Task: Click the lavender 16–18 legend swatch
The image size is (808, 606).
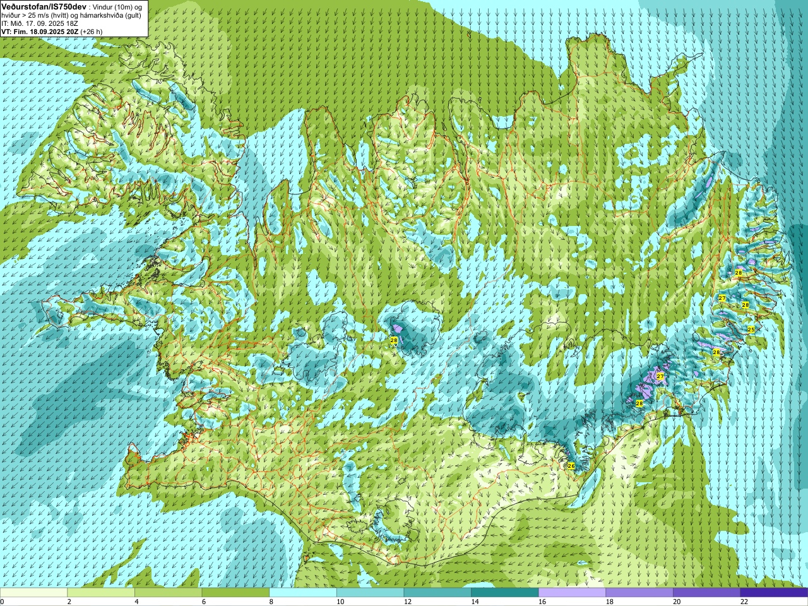Action: (572, 593)
